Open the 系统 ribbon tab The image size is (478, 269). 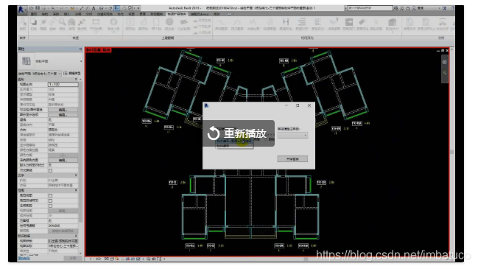click(x=56, y=14)
